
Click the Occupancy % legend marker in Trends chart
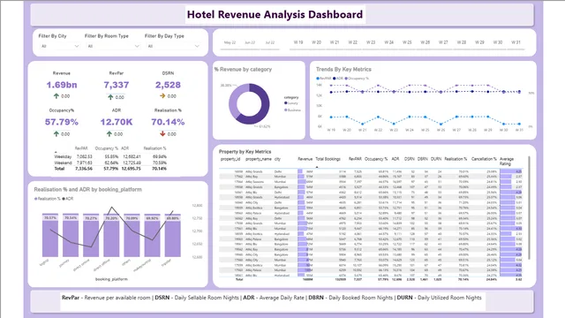346,79
